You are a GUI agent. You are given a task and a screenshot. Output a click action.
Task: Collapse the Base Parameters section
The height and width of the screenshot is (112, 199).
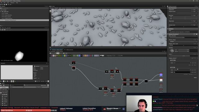(168, 8)
